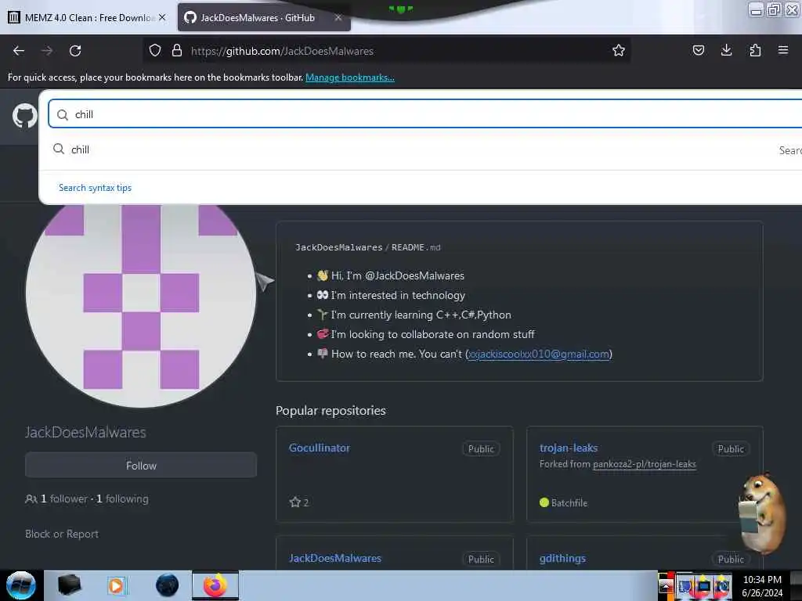Click the Public badge on trojan-leaks
This screenshot has height=601, width=802.
731,448
